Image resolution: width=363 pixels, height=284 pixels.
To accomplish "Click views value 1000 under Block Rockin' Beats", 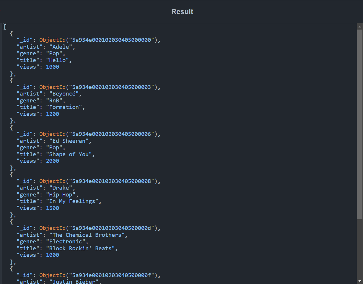I will coord(53,255).
